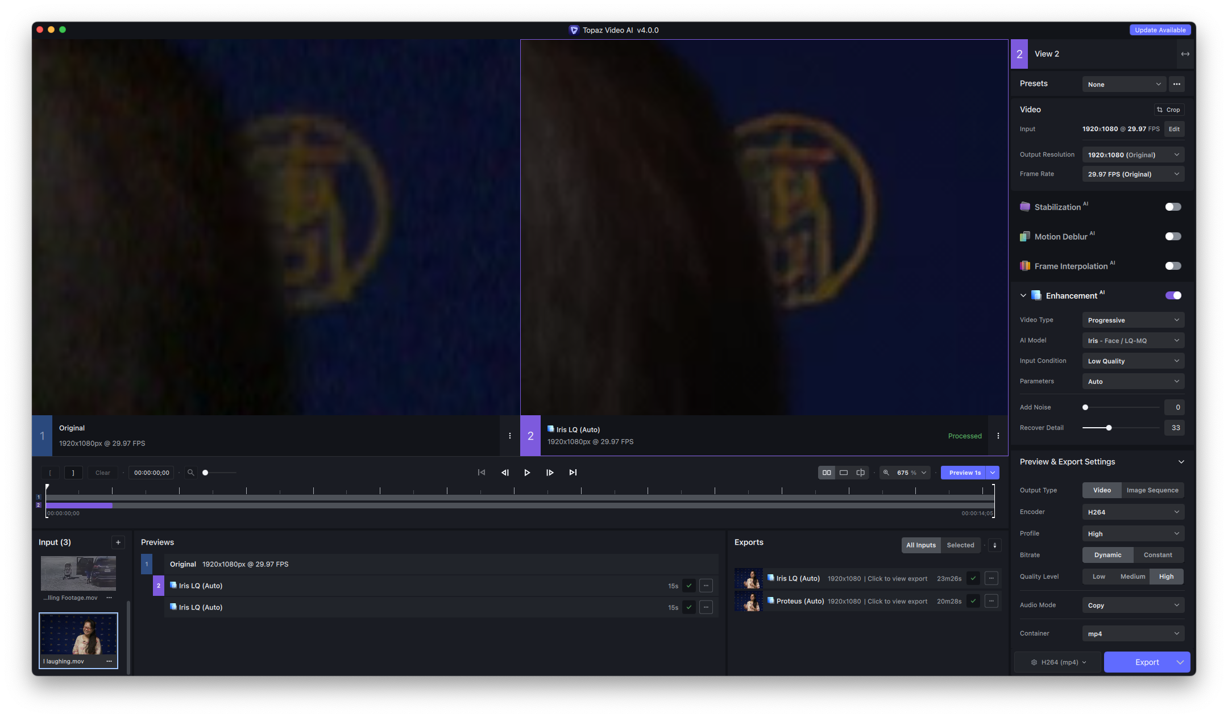Open the presets three-dot menu

(x=1177, y=84)
